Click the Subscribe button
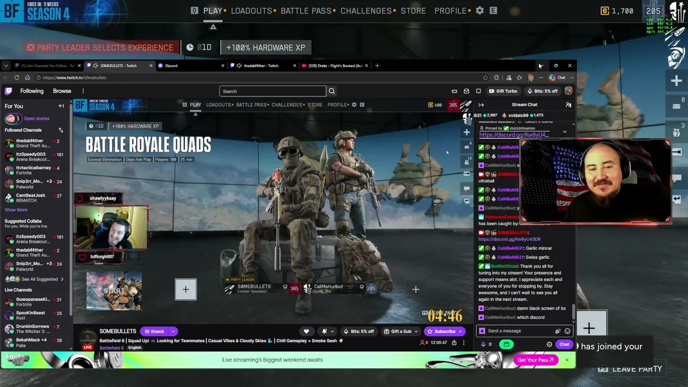The height and width of the screenshot is (387, 688). tap(442, 331)
